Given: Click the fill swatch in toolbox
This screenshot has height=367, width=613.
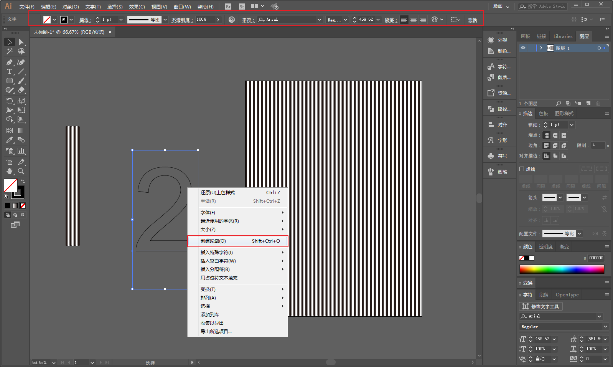Looking at the screenshot, I should [11, 185].
